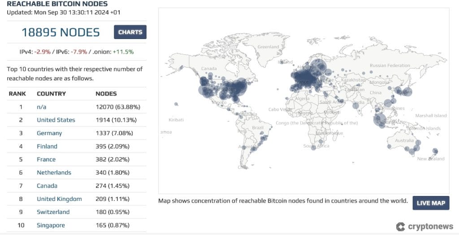Open the United States country link
Viewport: 459px width, 235px height.
[56, 120]
